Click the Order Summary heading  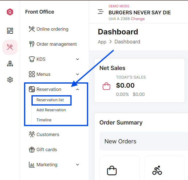pyautogui.click(x=121, y=123)
